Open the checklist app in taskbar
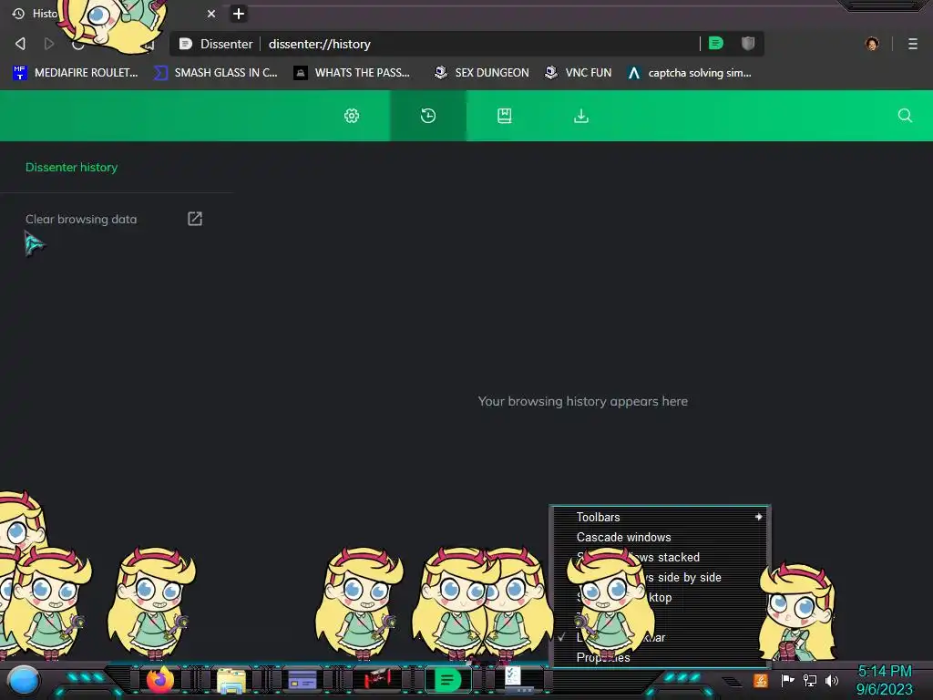The image size is (933, 700). [518, 678]
